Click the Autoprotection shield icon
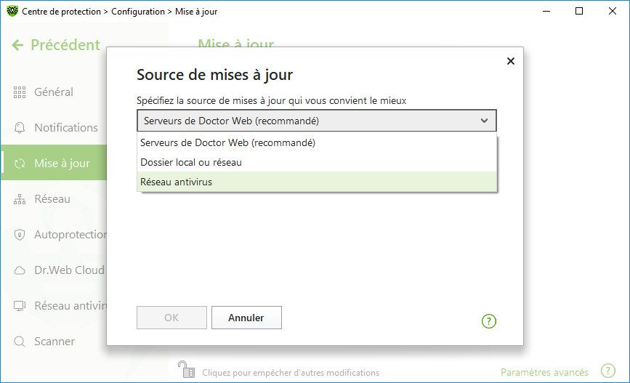 pyautogui.click(x=20, y=235)
